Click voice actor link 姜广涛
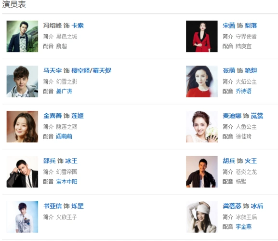The height and width of the screenshot is (241, 278). pos(64,91)
